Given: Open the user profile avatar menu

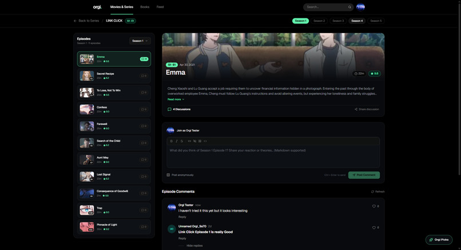Looking at the screenshot, I should (x=360, y=7).
